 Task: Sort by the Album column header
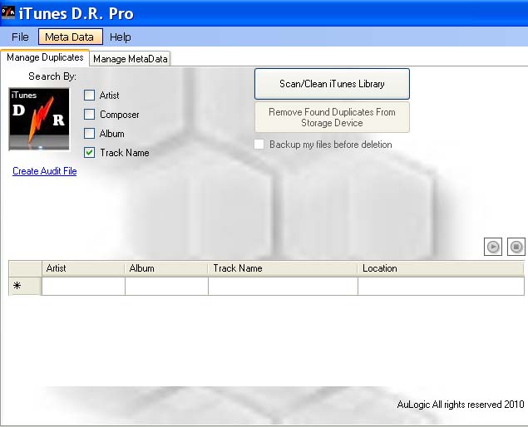click(x=166, y=268)
